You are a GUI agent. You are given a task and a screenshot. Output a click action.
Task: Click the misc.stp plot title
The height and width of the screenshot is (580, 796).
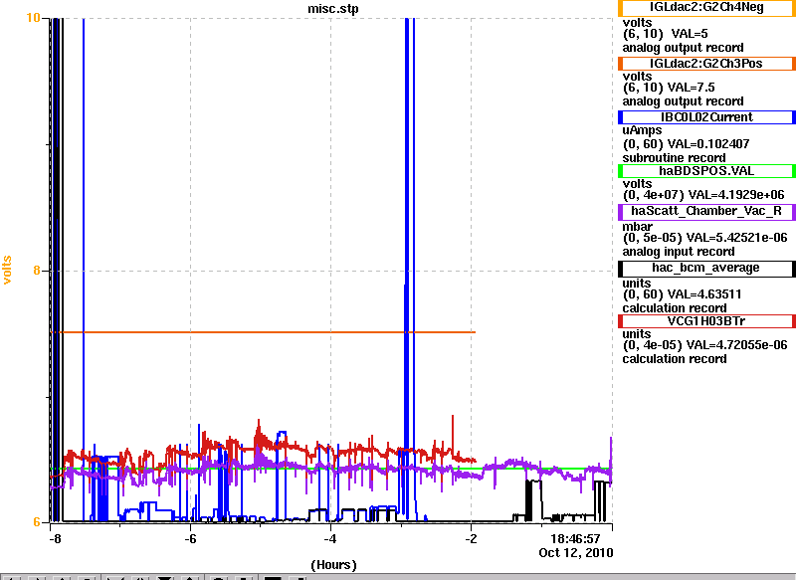pos(333,9)
